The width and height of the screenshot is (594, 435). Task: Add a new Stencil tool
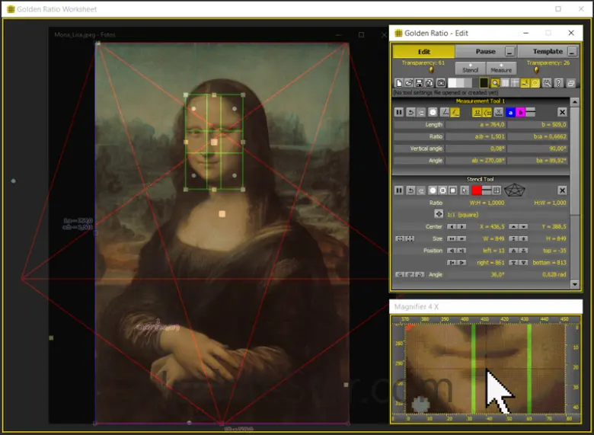coord(471,68)
